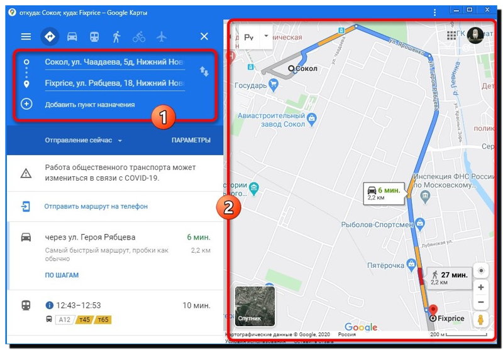Swap origin and destination arrows
Viewport: 503px width, 350px height.
click(204, 71)
